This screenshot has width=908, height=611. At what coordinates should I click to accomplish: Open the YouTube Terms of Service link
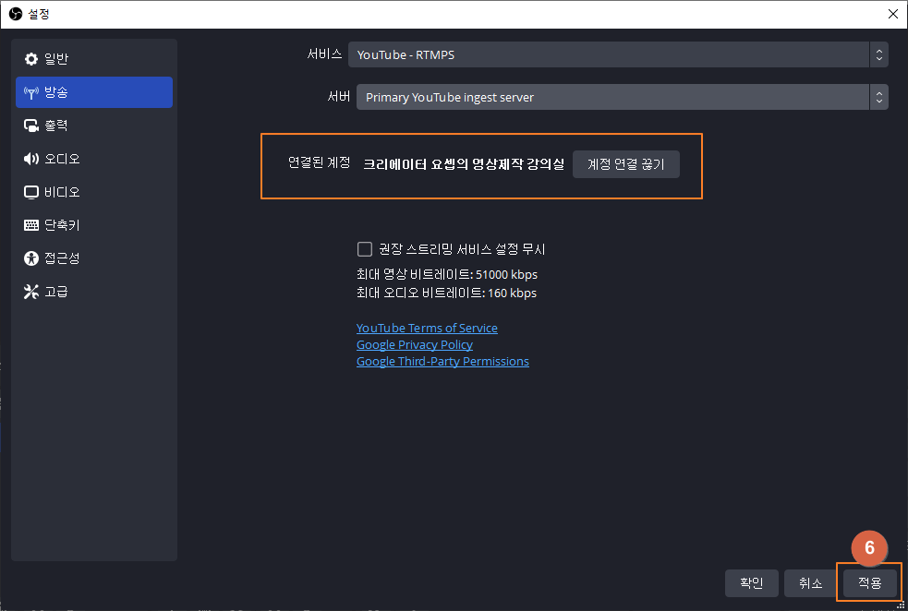click(427, 328)
